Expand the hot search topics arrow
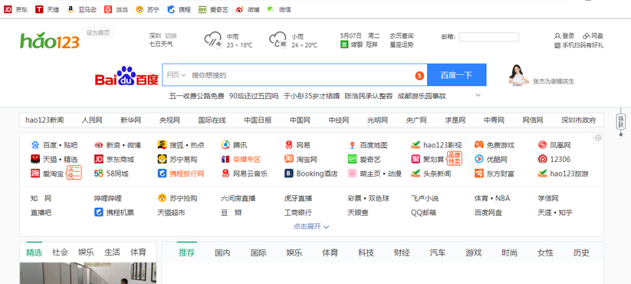Image resolution: width=631 pixels, height=284 pixels. (x=478, y=95)
